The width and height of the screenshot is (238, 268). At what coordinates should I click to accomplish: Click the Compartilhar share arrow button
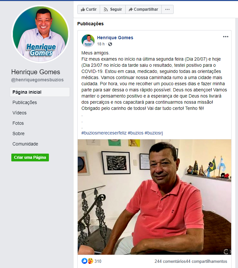(x=143, y=9)
